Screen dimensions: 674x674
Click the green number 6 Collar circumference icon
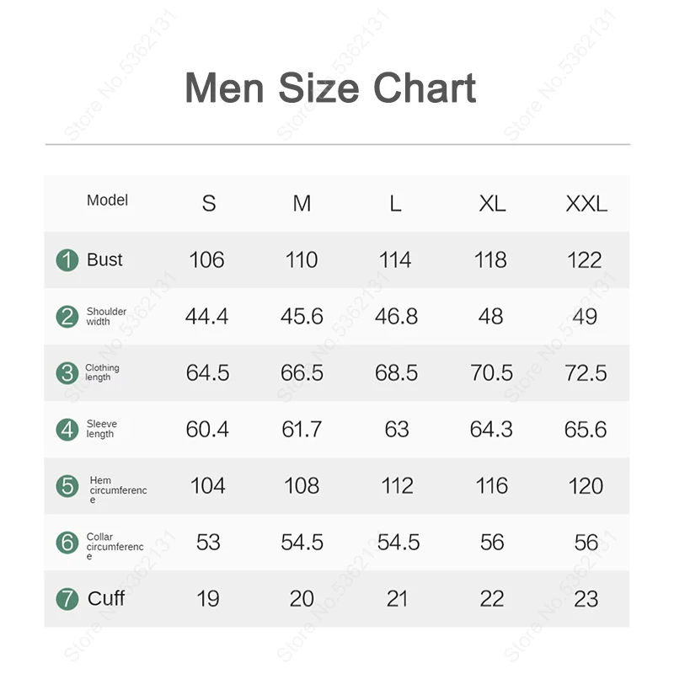point(67,542)
